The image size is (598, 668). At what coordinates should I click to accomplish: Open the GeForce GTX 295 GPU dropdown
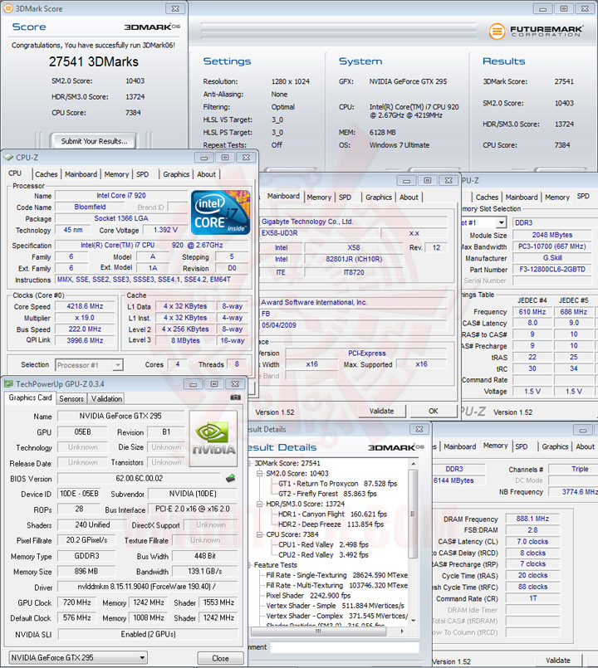[x=142, y=658]
